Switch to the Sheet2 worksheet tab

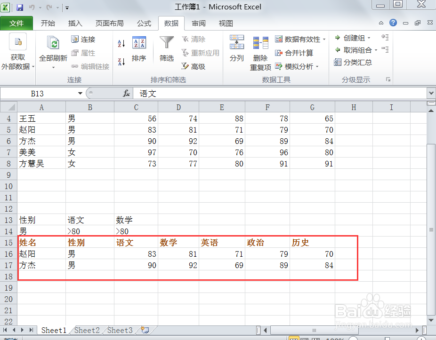[x=87, y=330]
